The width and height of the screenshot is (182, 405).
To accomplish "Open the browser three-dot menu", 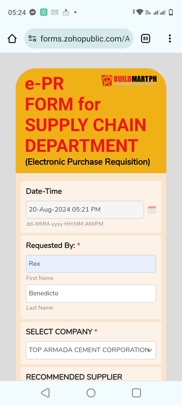I will (x=170, y=39).
